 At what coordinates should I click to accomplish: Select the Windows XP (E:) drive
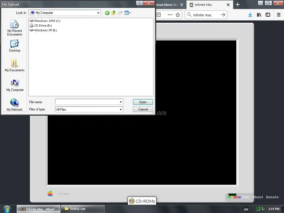tap(43, 30)
